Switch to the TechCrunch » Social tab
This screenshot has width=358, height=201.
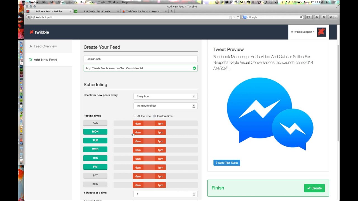(145, 11)
